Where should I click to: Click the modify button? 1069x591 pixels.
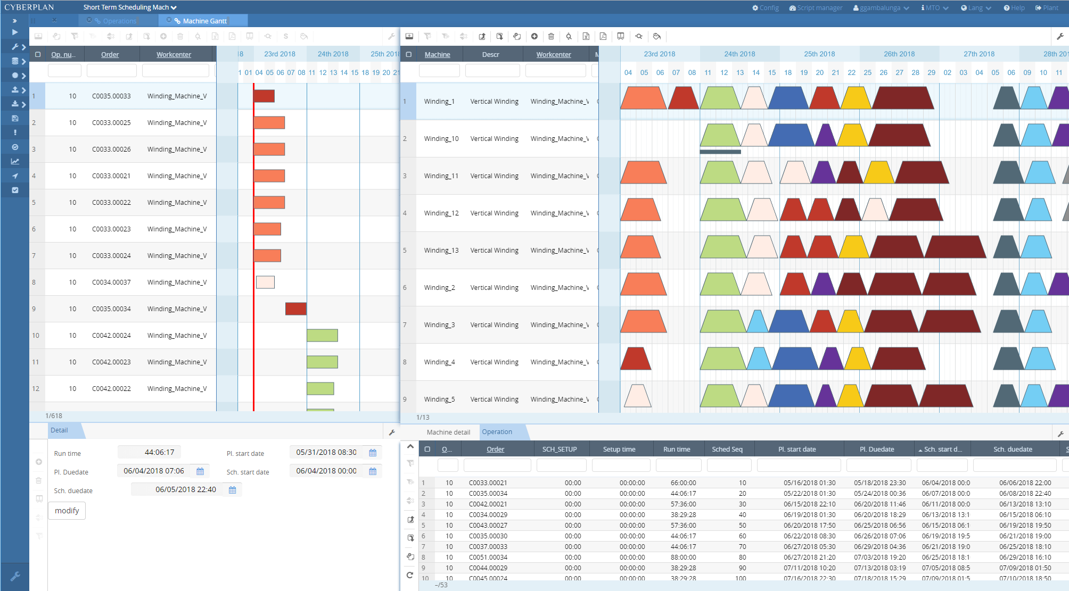tap(67, 511)
